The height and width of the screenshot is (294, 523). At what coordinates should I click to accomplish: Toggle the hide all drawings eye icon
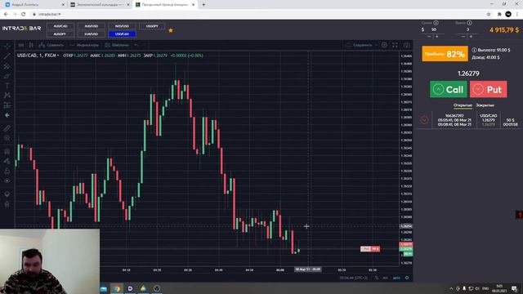[7, 180]
